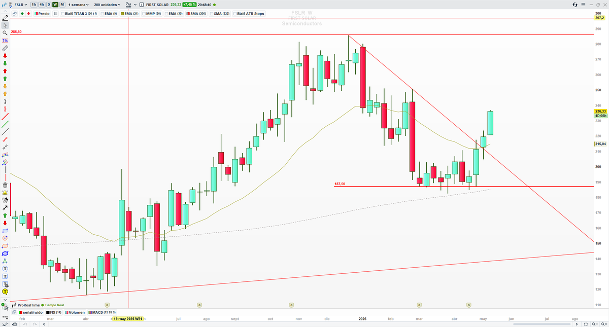The image size is (609, 327).
Task: Click the green up arrow in indicator bar
Action: point(22,14)
